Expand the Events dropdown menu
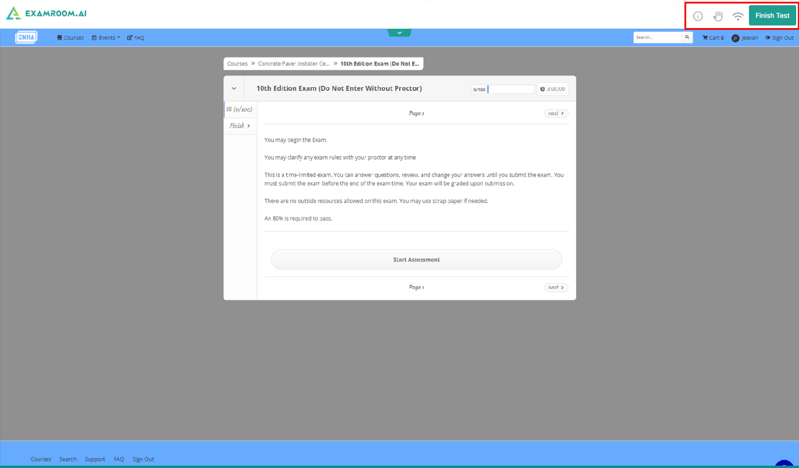 tap(106, 37)
